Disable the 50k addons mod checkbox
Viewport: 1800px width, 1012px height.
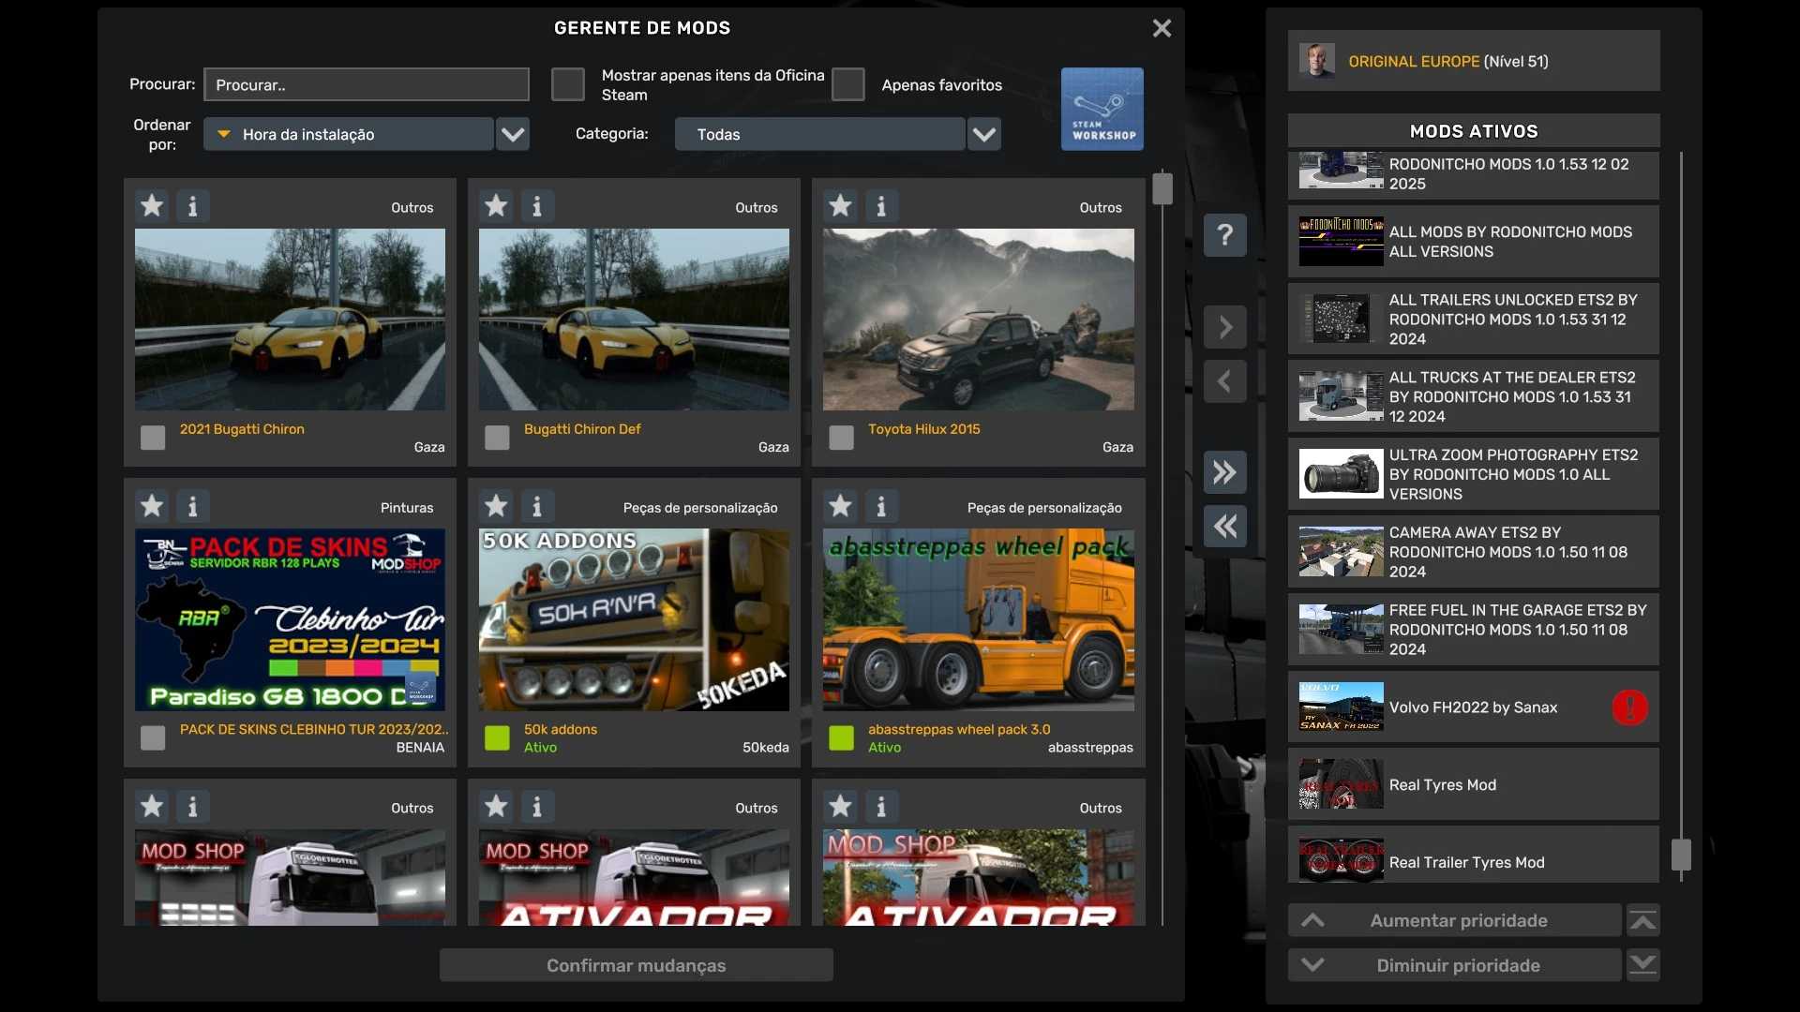[x=497, y=737]
